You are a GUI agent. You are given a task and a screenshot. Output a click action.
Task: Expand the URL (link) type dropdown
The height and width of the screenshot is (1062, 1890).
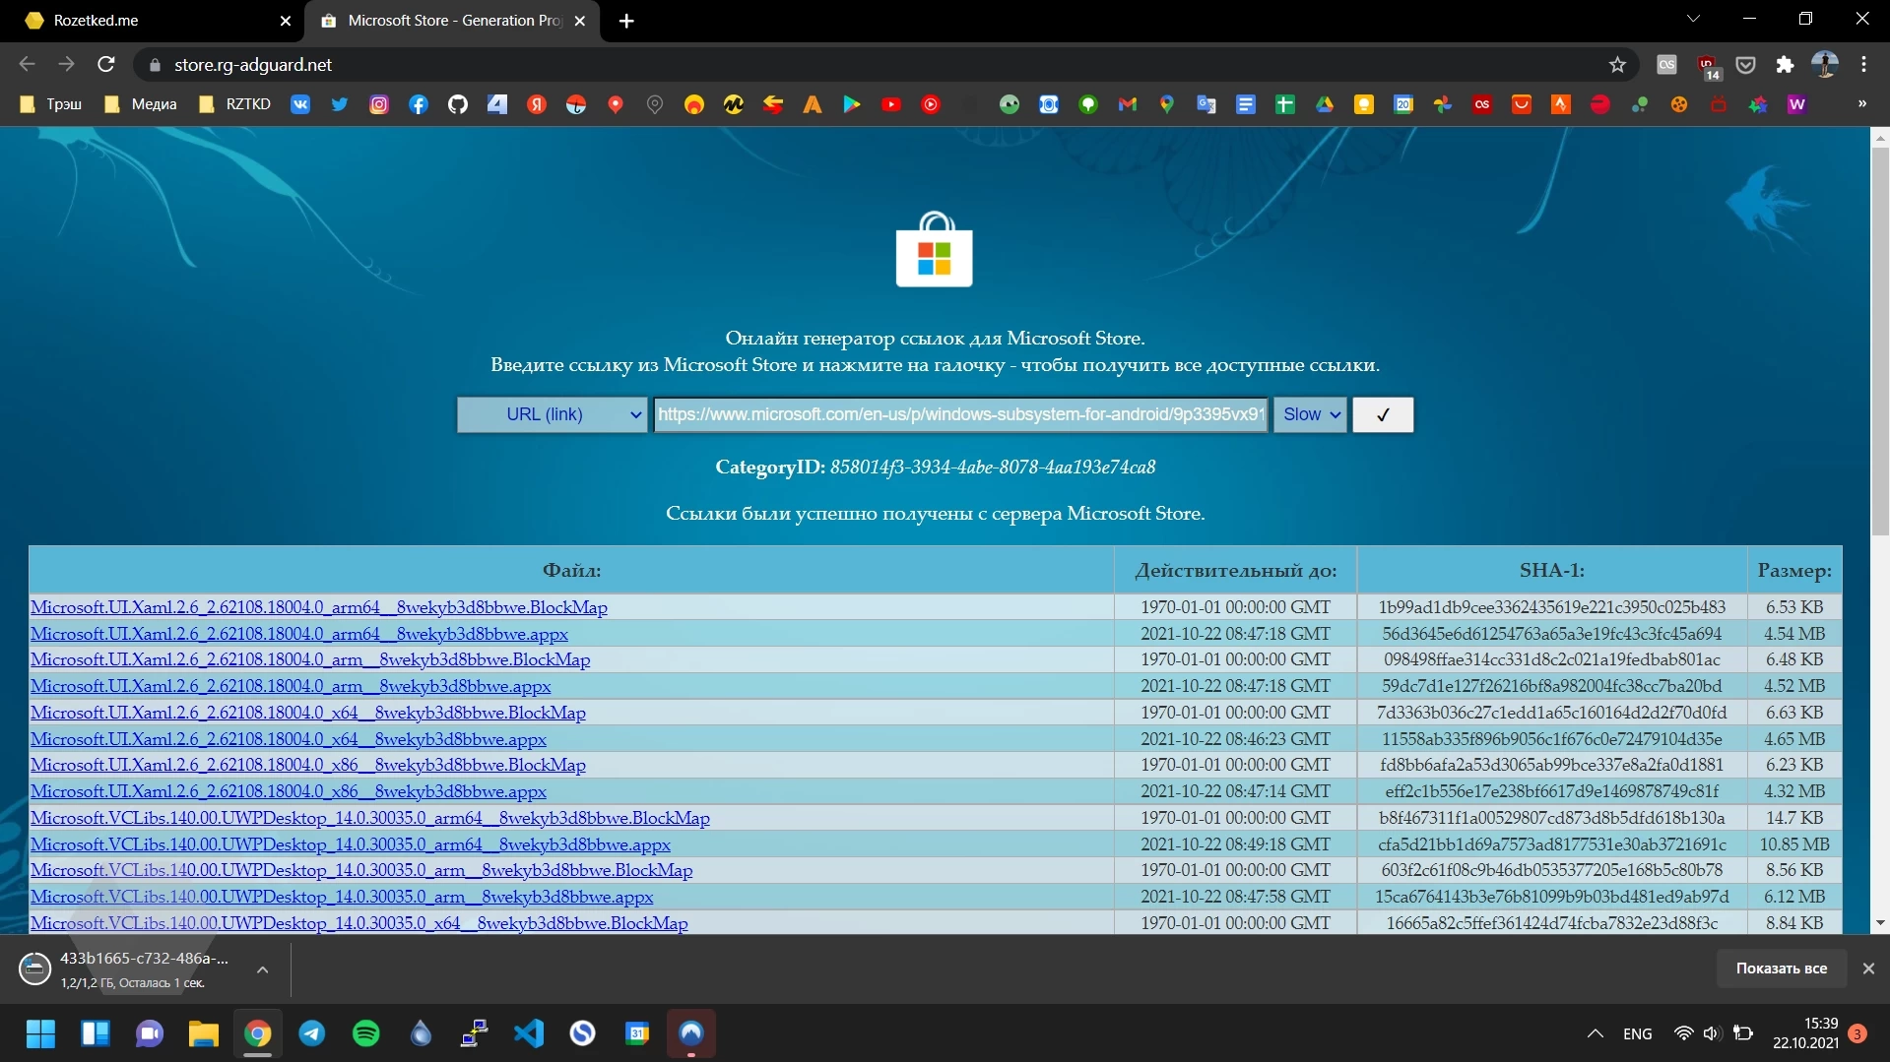pos(552,414)
